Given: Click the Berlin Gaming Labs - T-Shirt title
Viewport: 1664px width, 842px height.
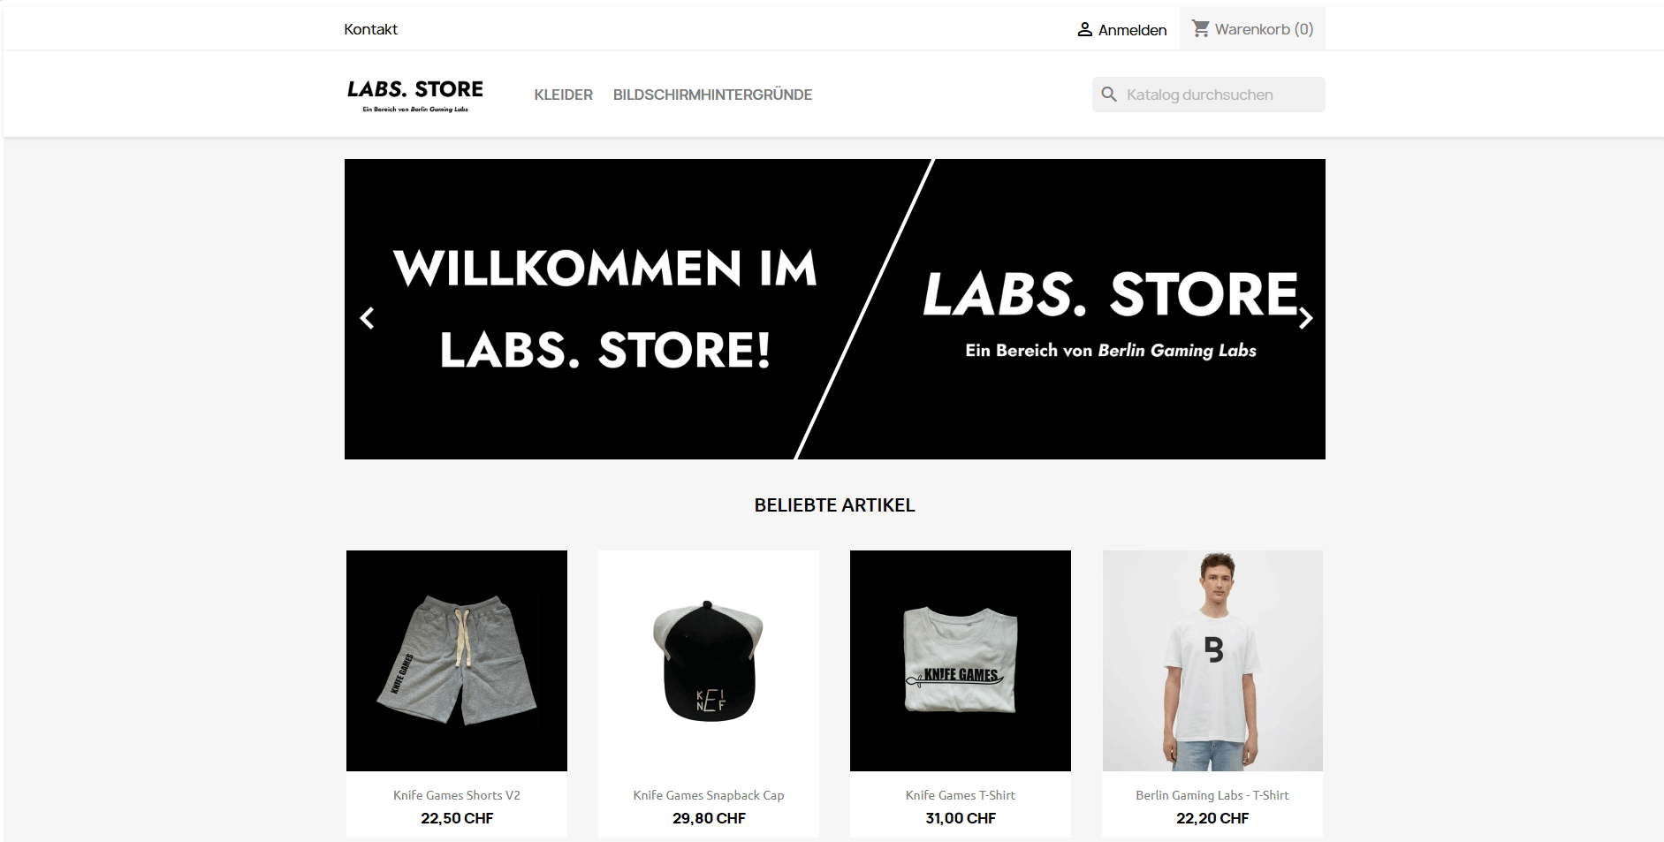Looking at the screenshot, I should [x=1212, y=795].
